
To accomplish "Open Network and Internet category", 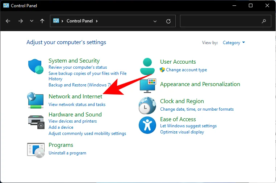I will point(75,96).
